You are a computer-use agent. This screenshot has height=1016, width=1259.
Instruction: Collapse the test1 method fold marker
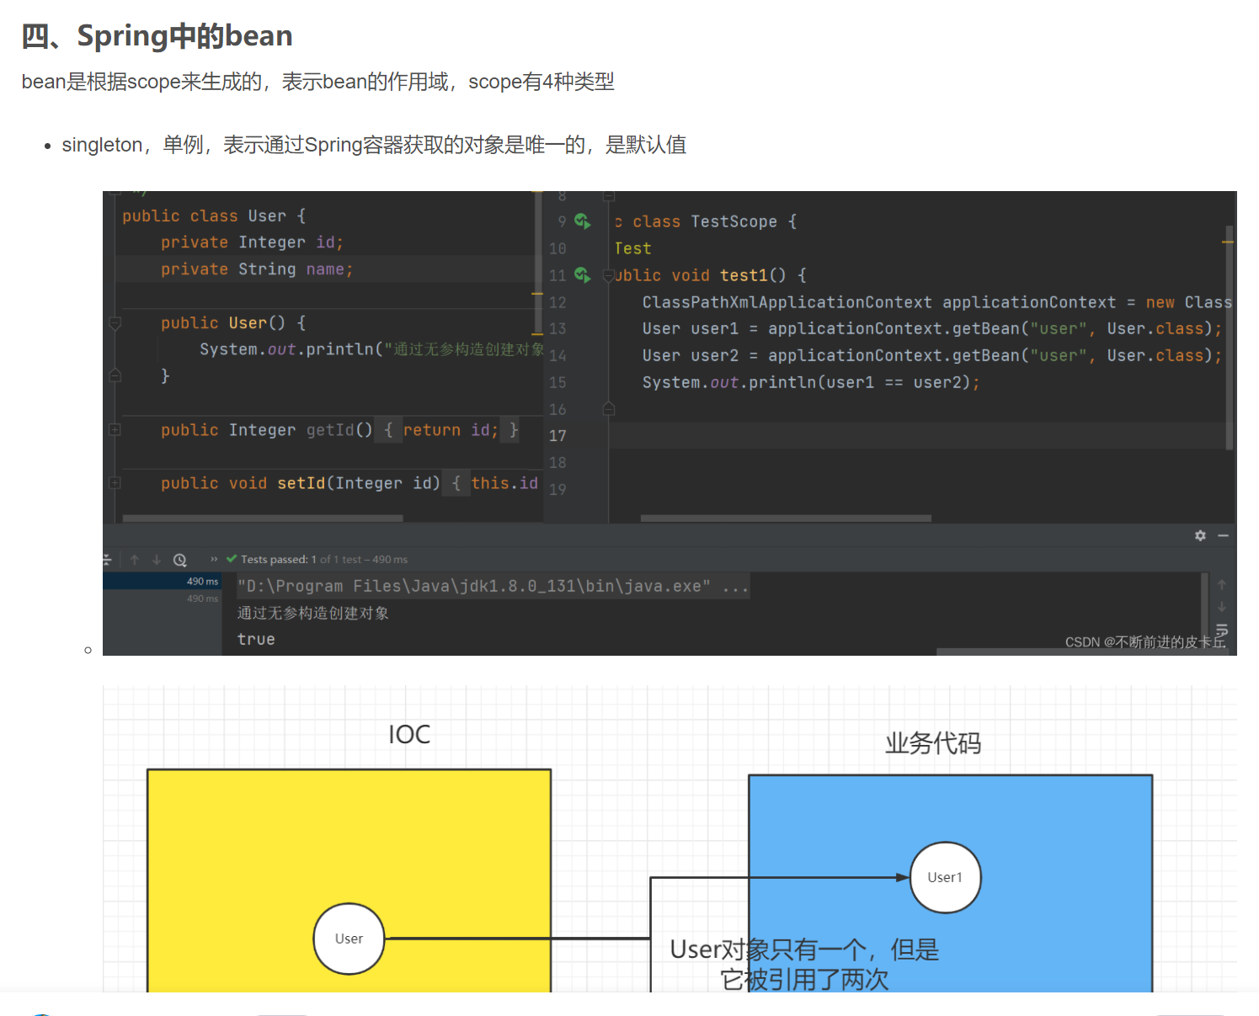coord(609,276)
